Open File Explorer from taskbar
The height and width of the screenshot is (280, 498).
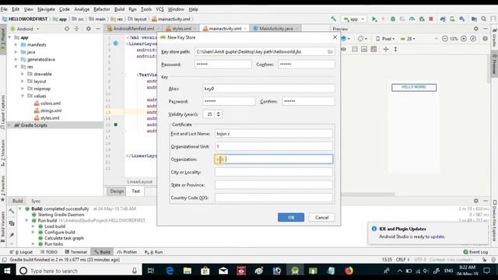point(187,271)
